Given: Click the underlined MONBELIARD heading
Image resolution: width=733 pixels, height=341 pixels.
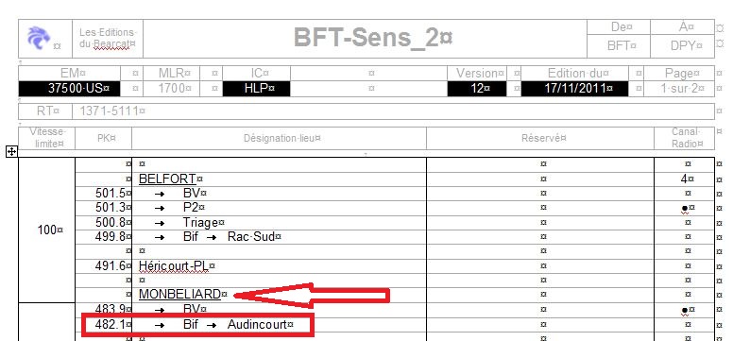Looking at the screenshot, I should click(x=179, y=294).
